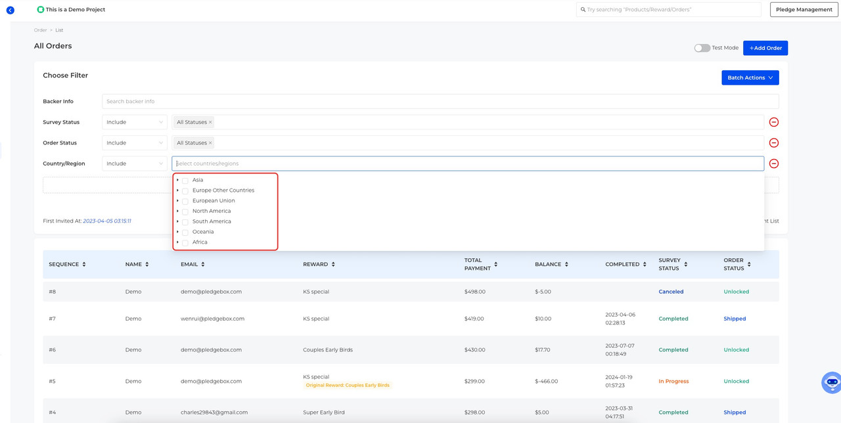Check the South America checkbox
Viewport: 841px width, 423px height.
[185, 221]
